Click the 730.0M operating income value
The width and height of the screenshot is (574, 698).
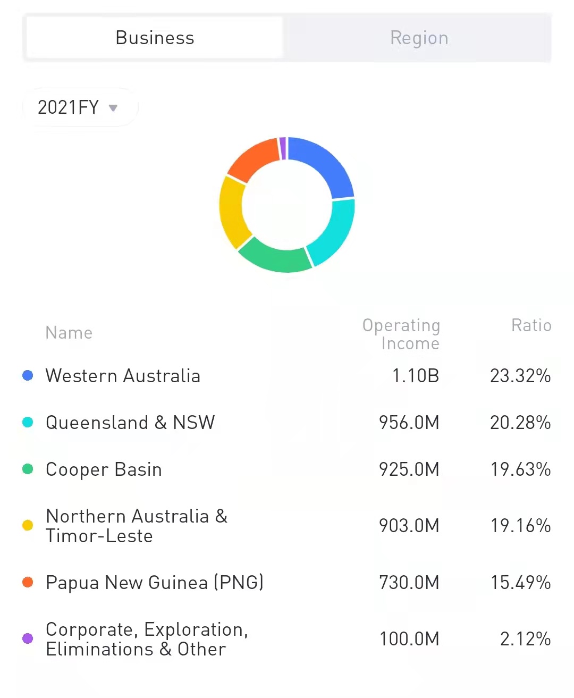(x=409, y=583)
